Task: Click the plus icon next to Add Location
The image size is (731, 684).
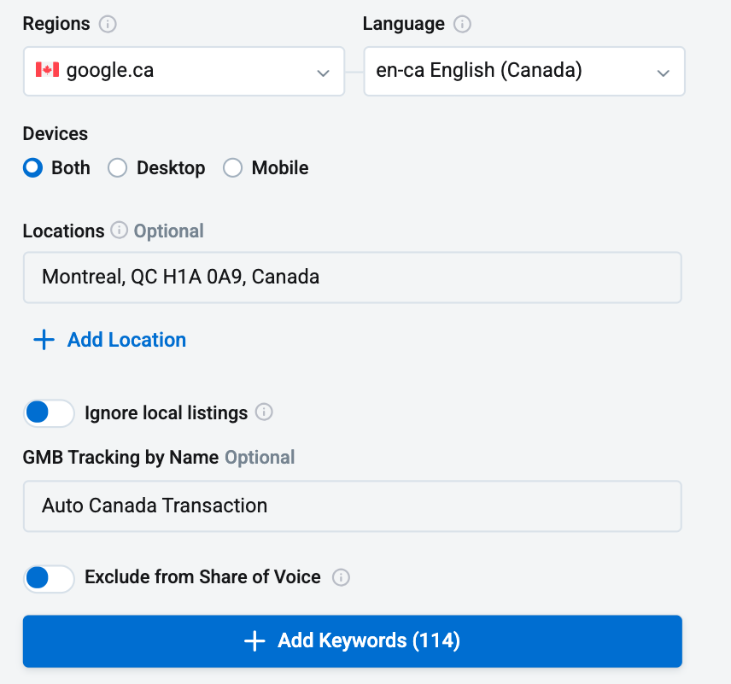Action: pos(43,339)
